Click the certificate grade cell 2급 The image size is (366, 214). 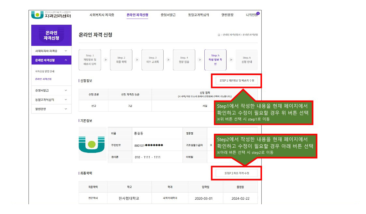(130, 106)
